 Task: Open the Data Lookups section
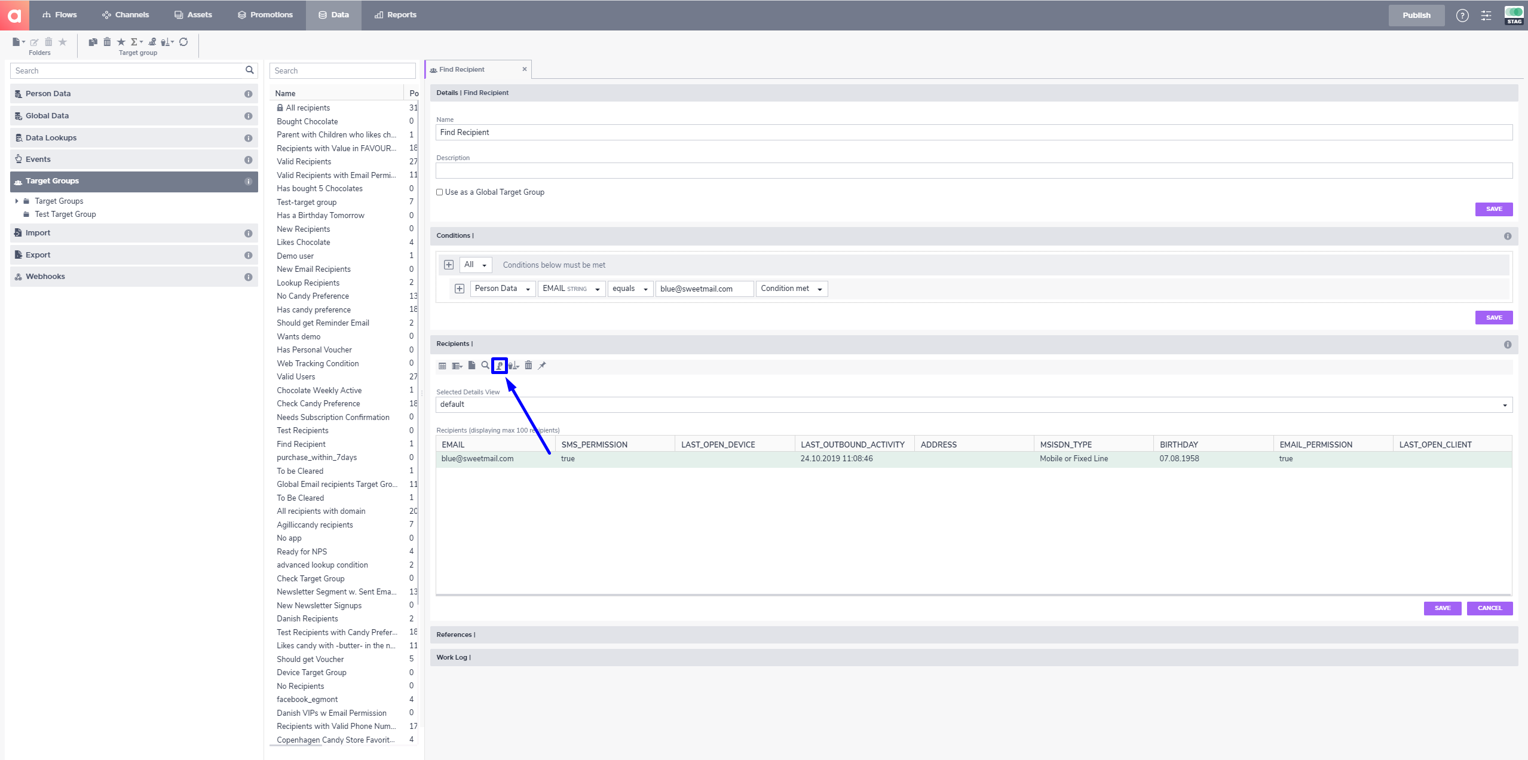pos(134,138)
